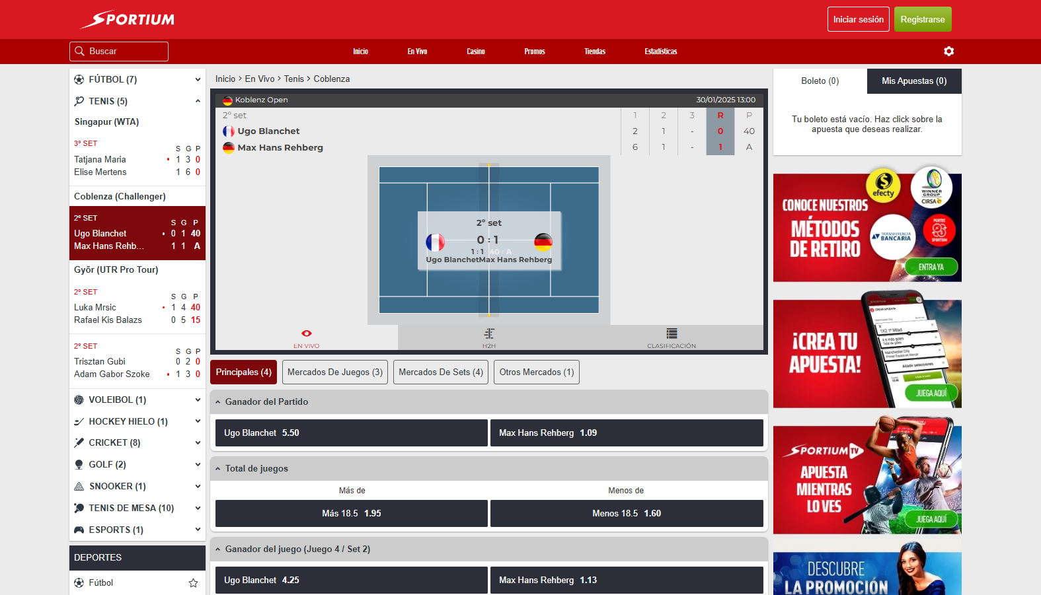
Task: Click the Golf icon
Action: pyautogui.click(x=79, y=464)
